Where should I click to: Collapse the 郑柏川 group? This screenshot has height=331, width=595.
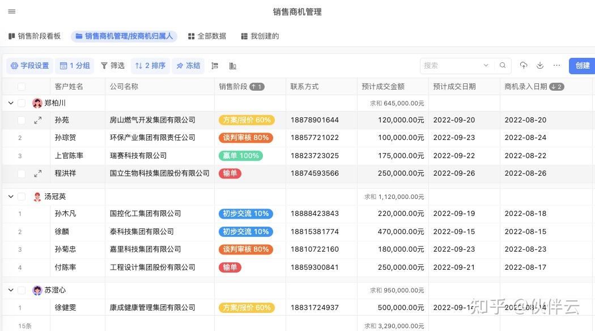click(11, 103)
